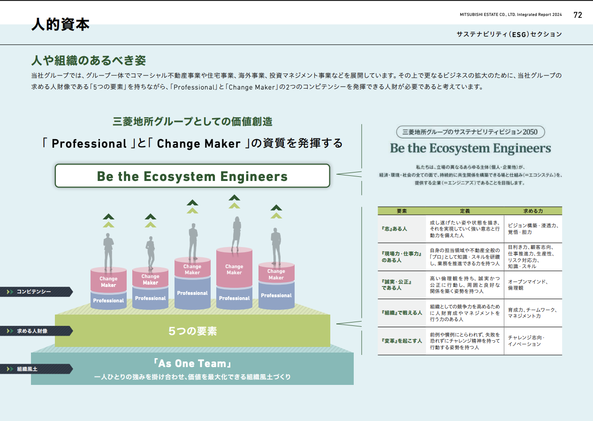
Task: Click the 『変革』を起こす人 row label
Action: 402,341
